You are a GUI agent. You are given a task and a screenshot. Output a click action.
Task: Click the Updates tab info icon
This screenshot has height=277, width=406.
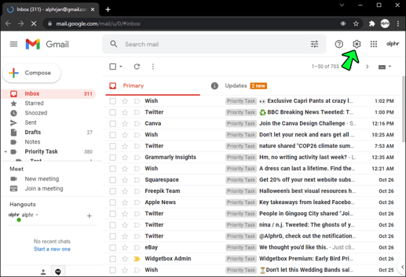tap(214, 86)
